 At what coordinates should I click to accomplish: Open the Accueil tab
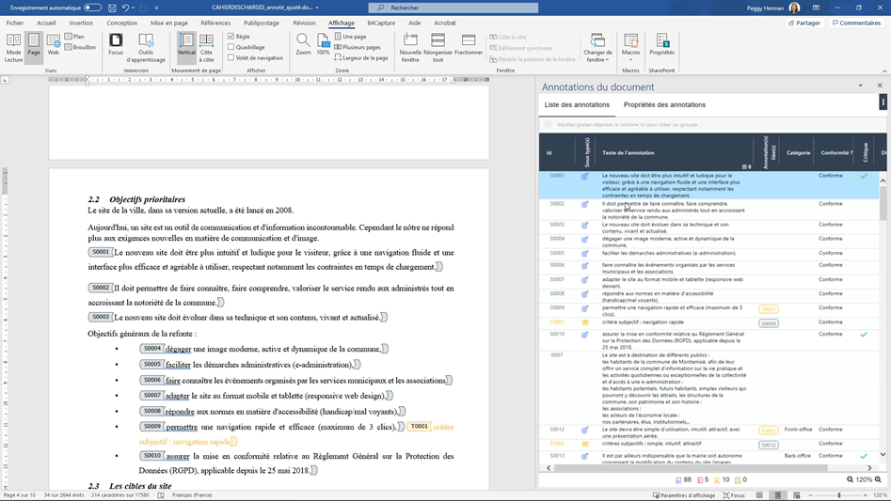pyautogui.click(x=46, y=23)
